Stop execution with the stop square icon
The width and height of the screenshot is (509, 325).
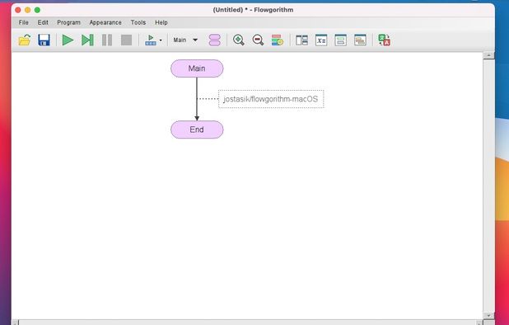pyautogui.click(x=126, y=40)
